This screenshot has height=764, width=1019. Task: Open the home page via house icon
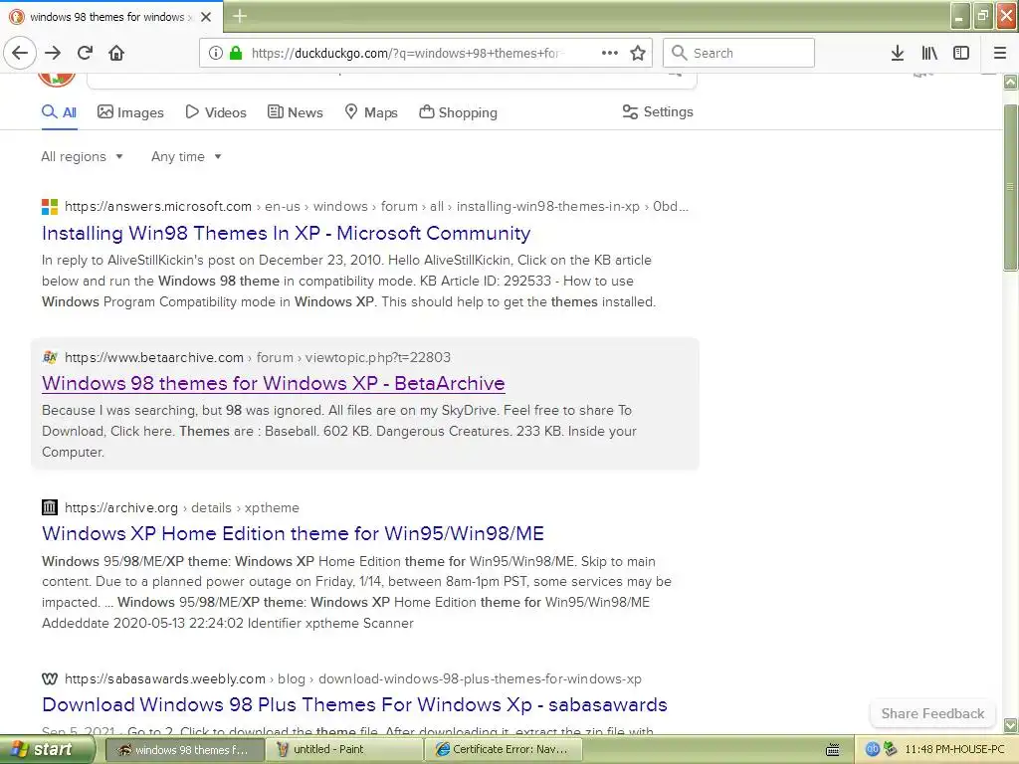pos(116,53)
